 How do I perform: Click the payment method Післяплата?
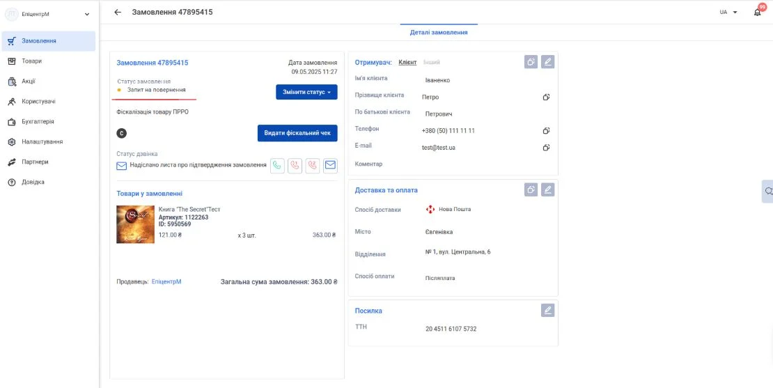440,278
